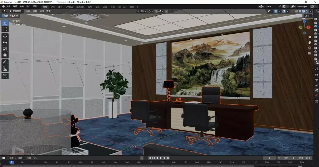Click the new scene icon beside Scene
Viewport: 319px width, 167px height.
pyautogui.click(x=284, y=6)
